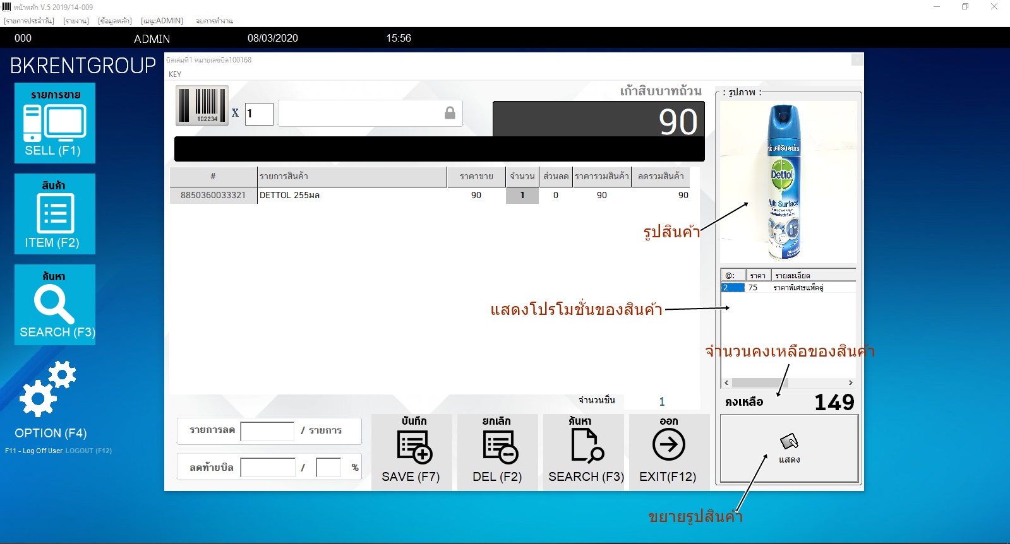1010x544 pixels.
Task: Click the EXIT (F12) button
Action: tap(669, 452)
